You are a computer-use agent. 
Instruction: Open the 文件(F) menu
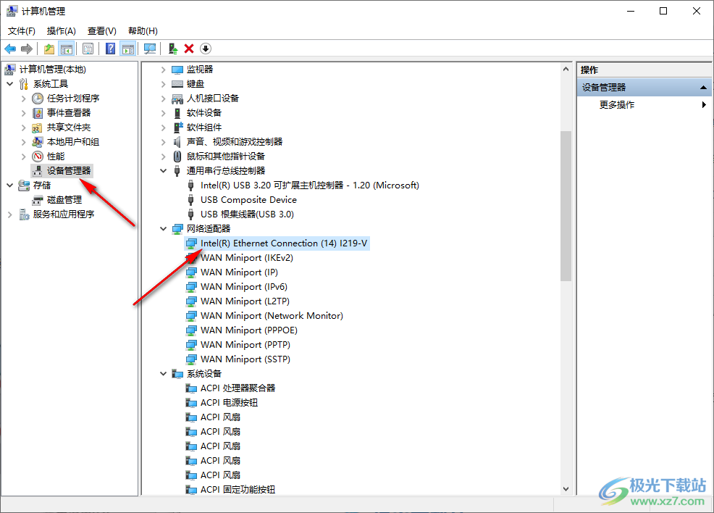pos(22,31)
